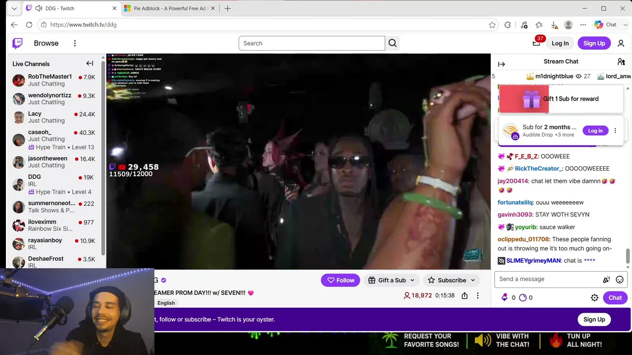Share the DDG stream

(x=465, y=295)
